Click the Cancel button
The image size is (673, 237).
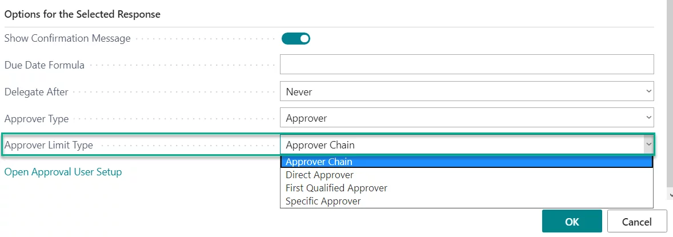click(637, 221)
